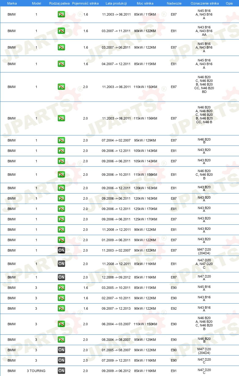This screenshot has width=239, height=376.
Task: Select PB fuel icon in 125kW / 170KM E81 row
Action: (x=61, y=209)
